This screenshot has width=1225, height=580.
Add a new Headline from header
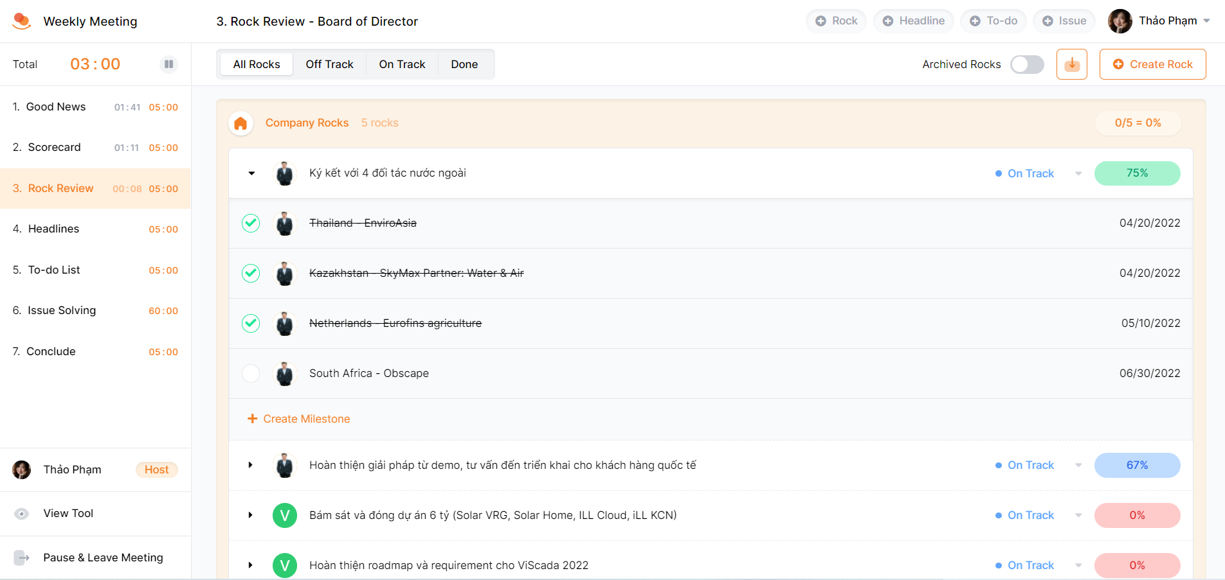pos(913,21)
